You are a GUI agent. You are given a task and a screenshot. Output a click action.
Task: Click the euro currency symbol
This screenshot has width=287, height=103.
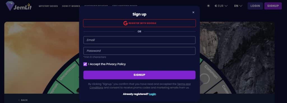216,6
